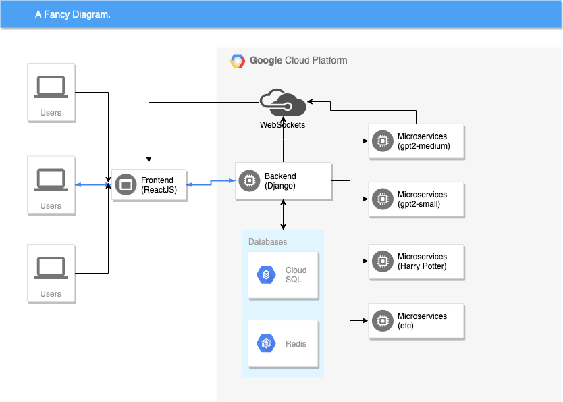Select the 'Backend (Django)' label text
563x402 pixels.
pyautogui.click(x=280, y=180)
